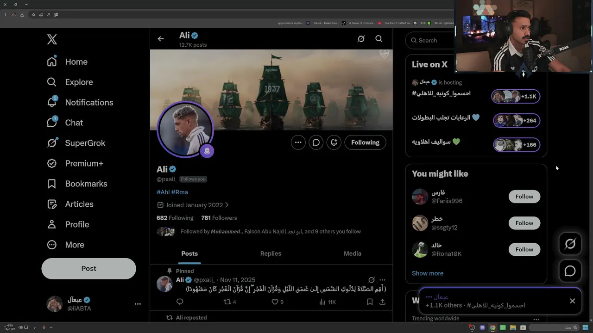
Task: Open Bookmarks in the sidebar
Action: [x=77, y=184]
